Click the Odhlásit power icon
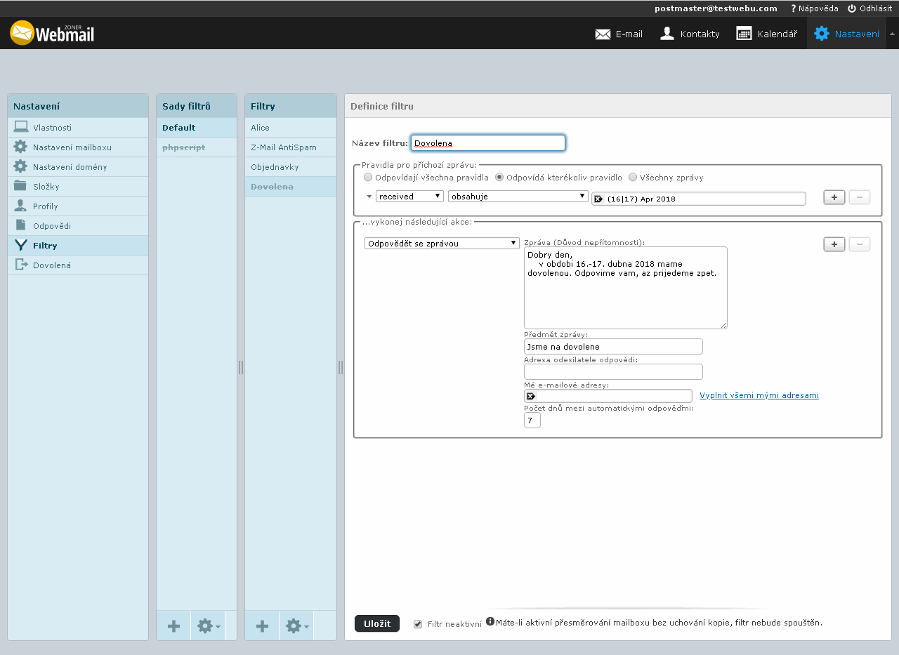The image size is (899, 655). click(852, 8)
